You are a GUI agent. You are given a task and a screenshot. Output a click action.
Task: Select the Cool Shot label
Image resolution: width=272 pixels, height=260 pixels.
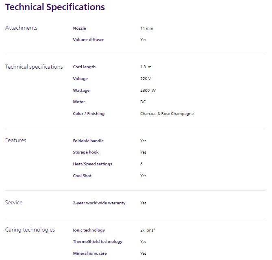pyautogui.click(x=82, y=176)
